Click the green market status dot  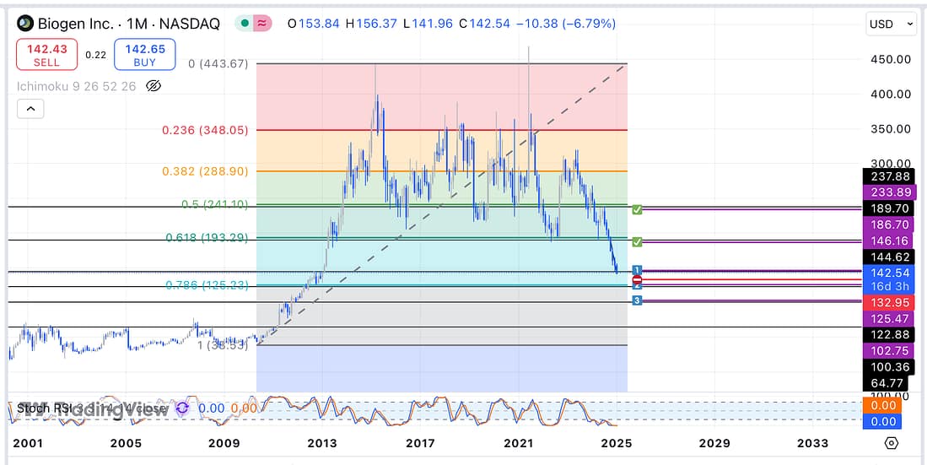(243, 24)
